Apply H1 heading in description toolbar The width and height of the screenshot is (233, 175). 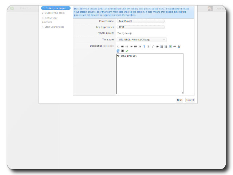118,47
